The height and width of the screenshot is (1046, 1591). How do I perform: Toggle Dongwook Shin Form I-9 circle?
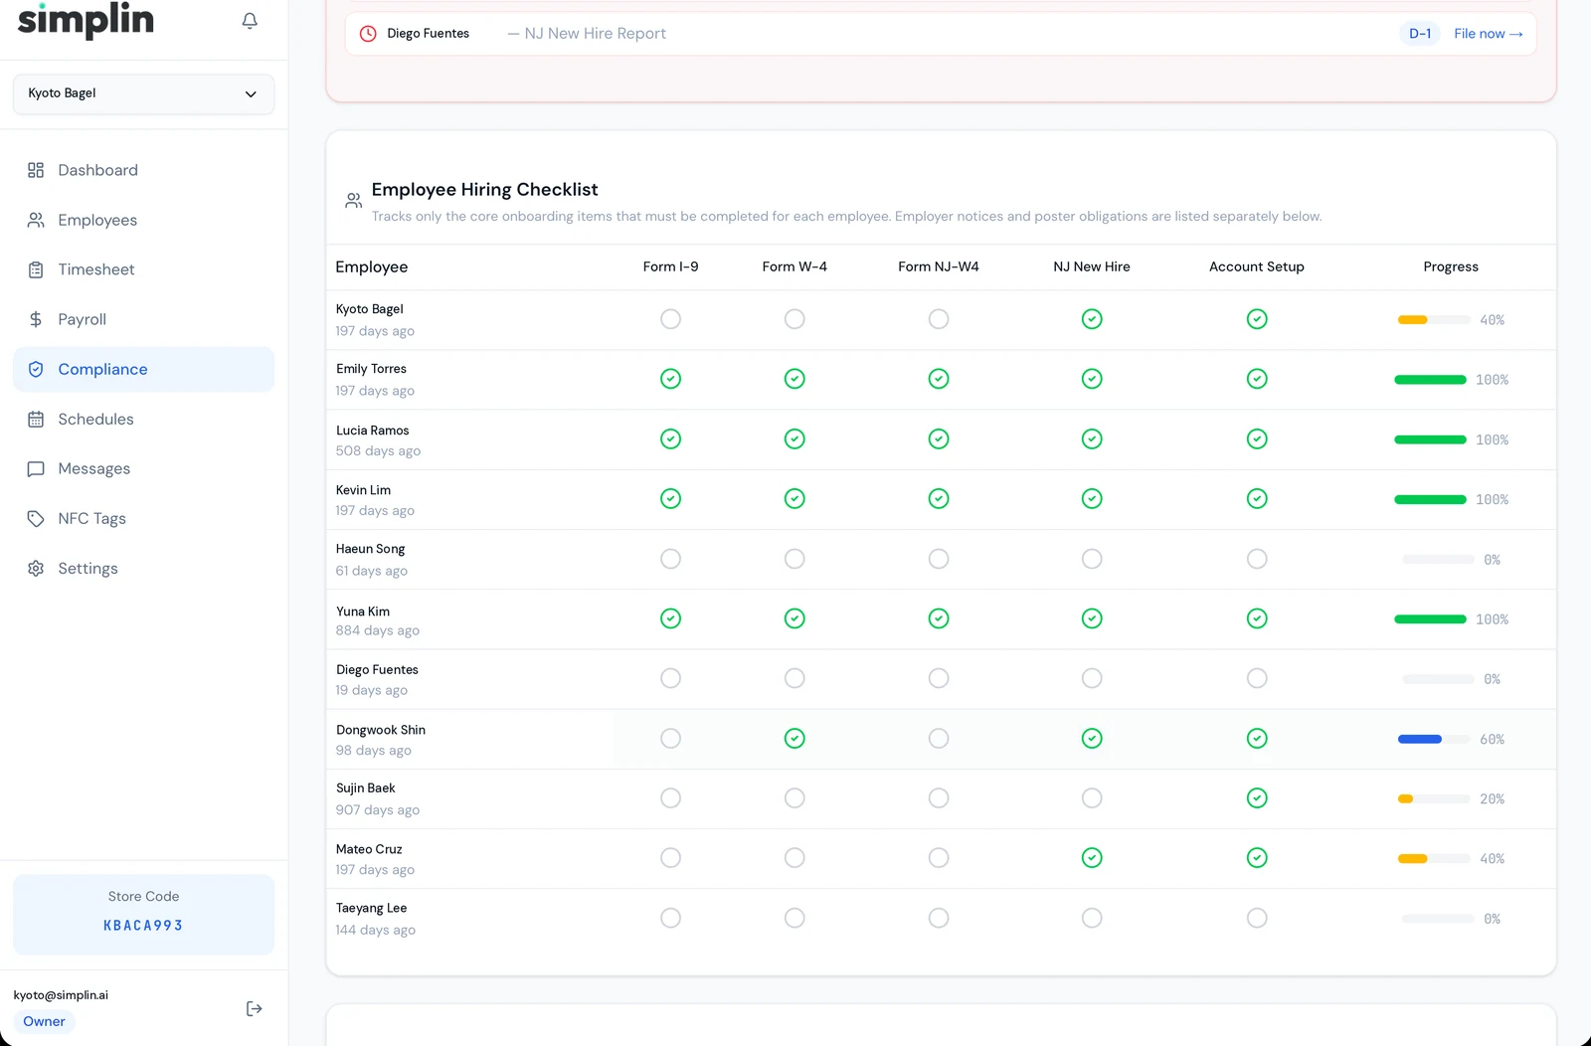(x=671, y=738)
